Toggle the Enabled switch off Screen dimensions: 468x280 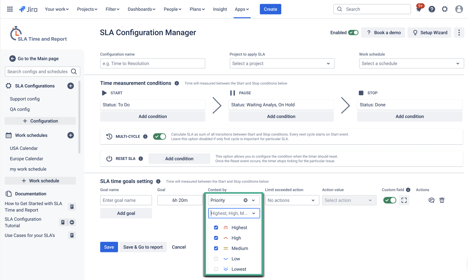[353, 33]
